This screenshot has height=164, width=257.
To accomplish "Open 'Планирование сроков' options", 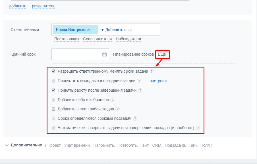I will [x=133, y=54].
